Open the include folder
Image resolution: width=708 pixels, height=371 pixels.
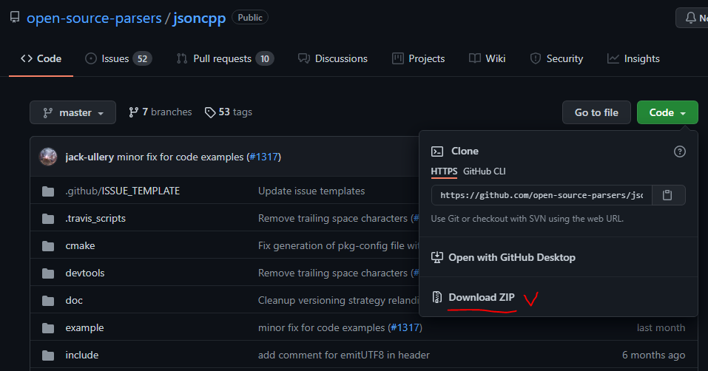click(81, 355)
